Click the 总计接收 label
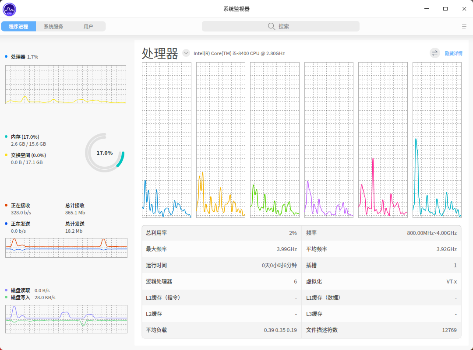The height and width of the screenshot is (350, 473). pos(75,206)
